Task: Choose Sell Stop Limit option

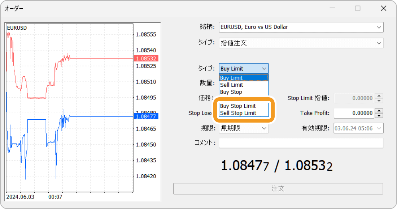Action: coord(244,113)
